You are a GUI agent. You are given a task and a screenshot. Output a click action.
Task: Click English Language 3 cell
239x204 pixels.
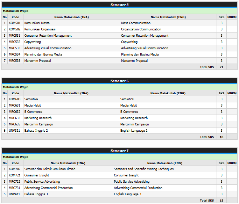127,194
